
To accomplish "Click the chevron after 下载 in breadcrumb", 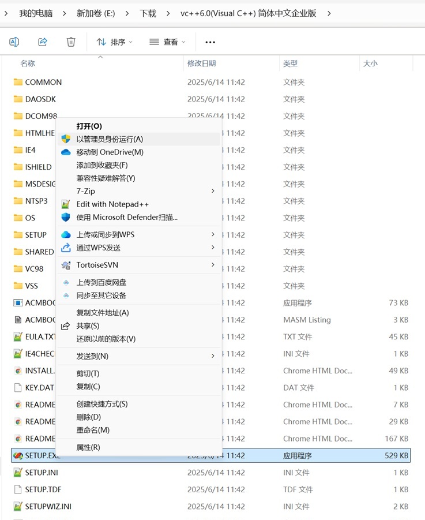I will click(168, 14).
